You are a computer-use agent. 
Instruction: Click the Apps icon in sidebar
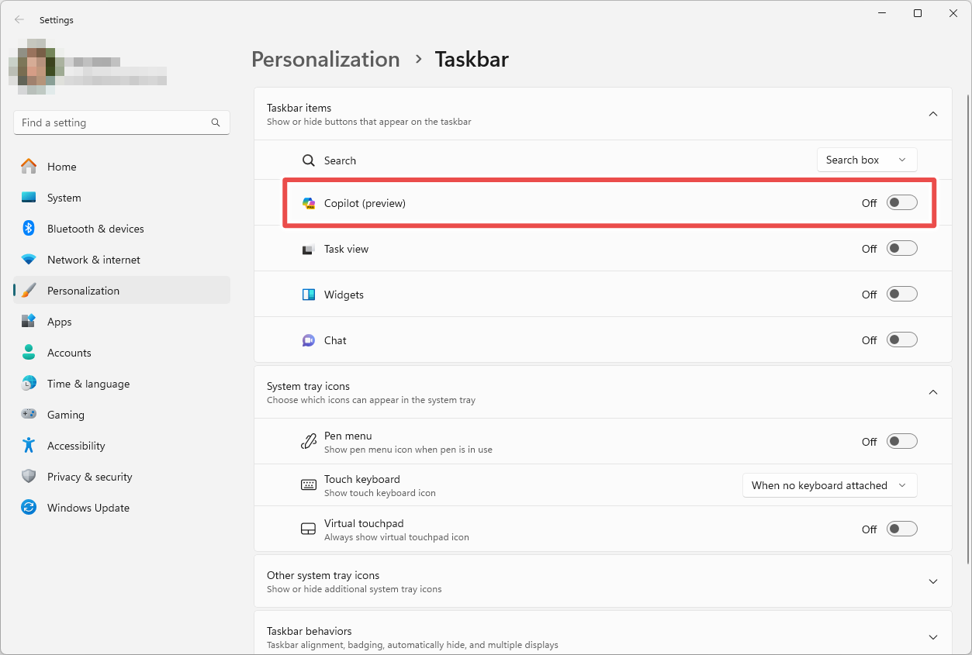(29, 322)
